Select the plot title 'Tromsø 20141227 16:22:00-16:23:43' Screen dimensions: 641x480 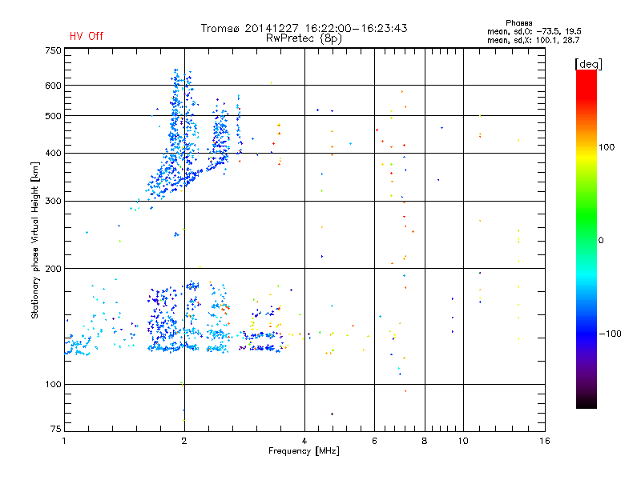[x=304, y=28]
